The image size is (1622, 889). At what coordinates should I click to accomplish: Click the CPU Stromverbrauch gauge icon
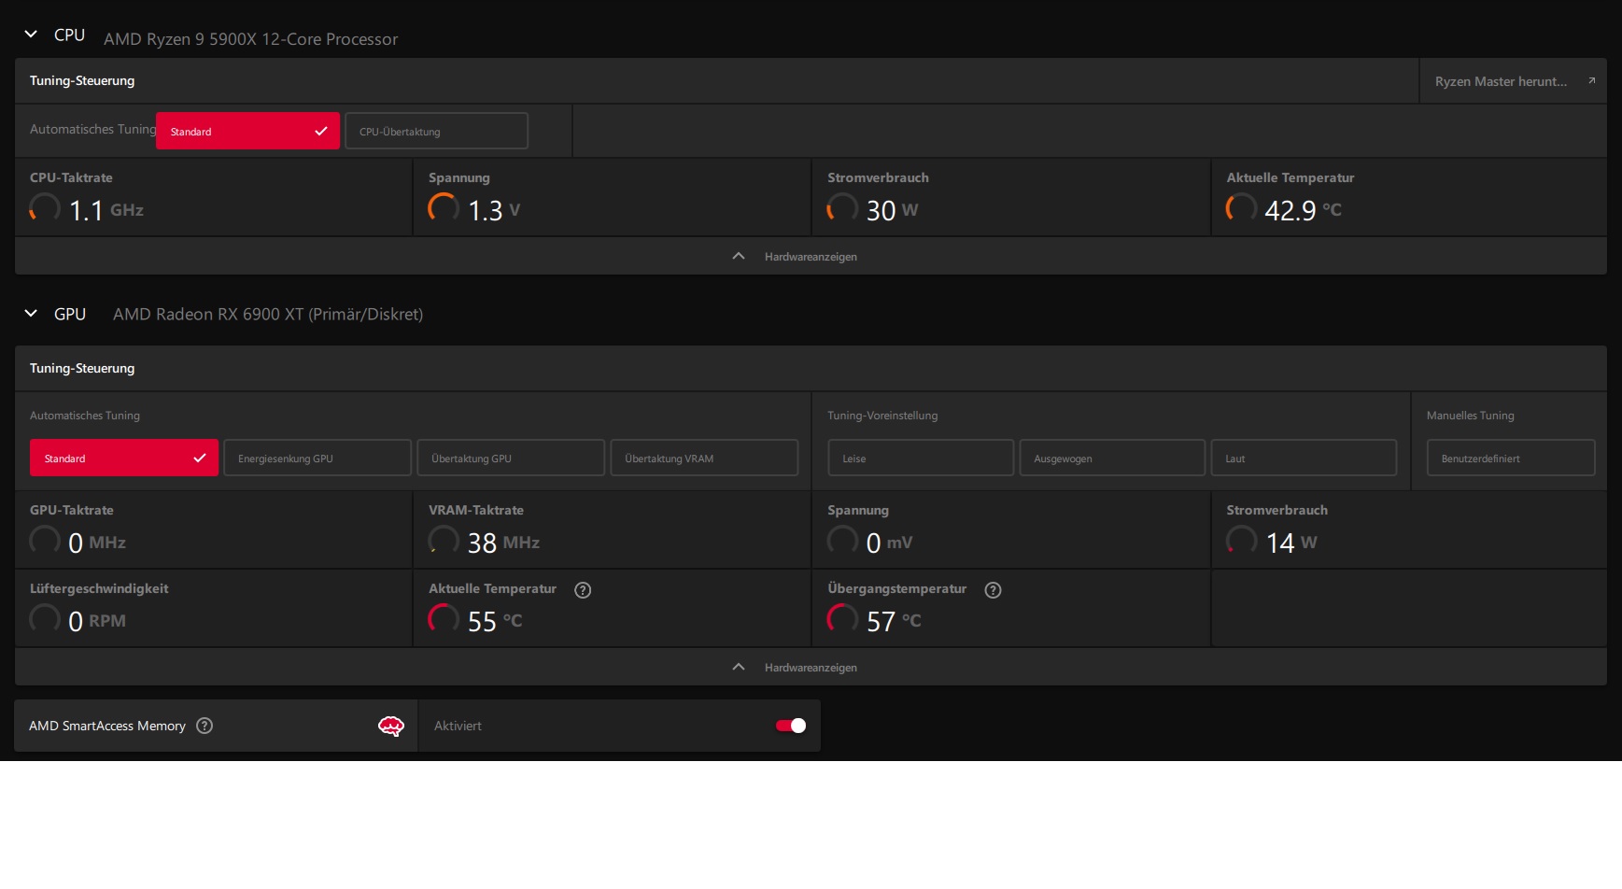842,207
